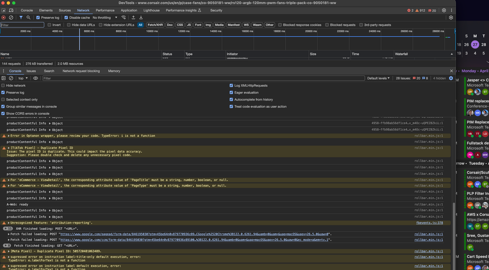Screen dimensions: 489x270
Task: Open network conditions wifi icon
Action: tap(123, 18)
